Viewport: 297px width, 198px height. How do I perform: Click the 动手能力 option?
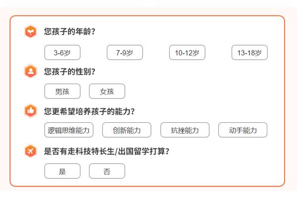click(243, 130)
